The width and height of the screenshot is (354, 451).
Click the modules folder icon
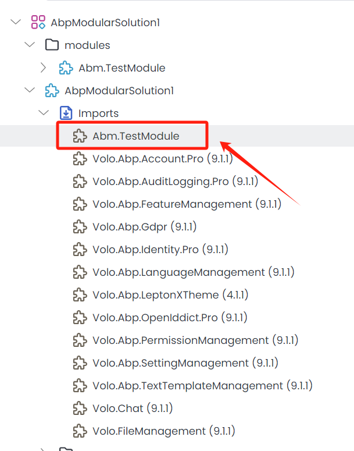(x=52, y=45)
